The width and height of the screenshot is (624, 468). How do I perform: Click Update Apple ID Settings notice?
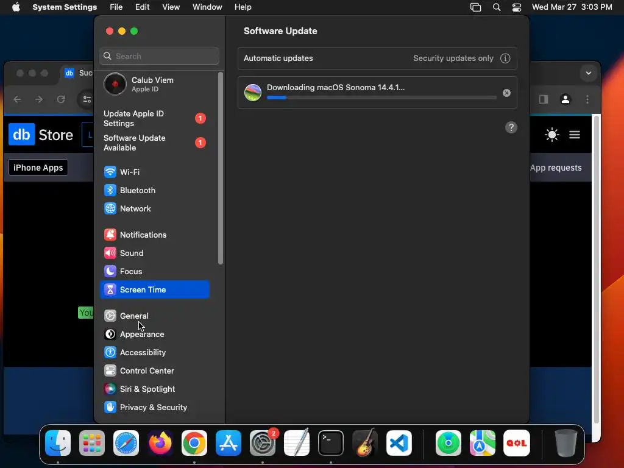154,119
